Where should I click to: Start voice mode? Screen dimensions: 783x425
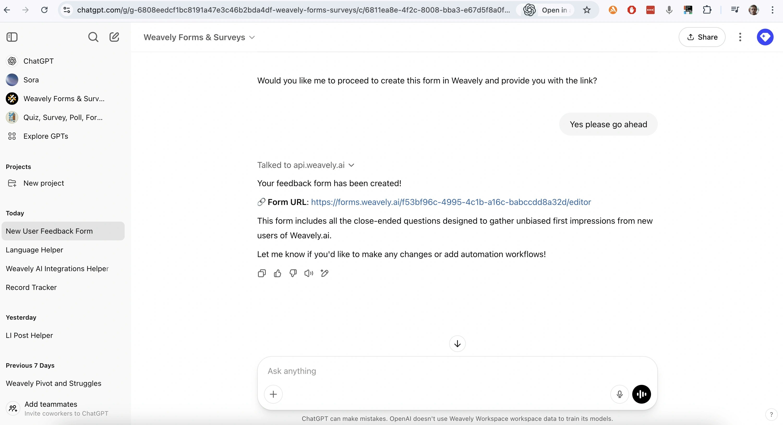[x=641, y=394]
